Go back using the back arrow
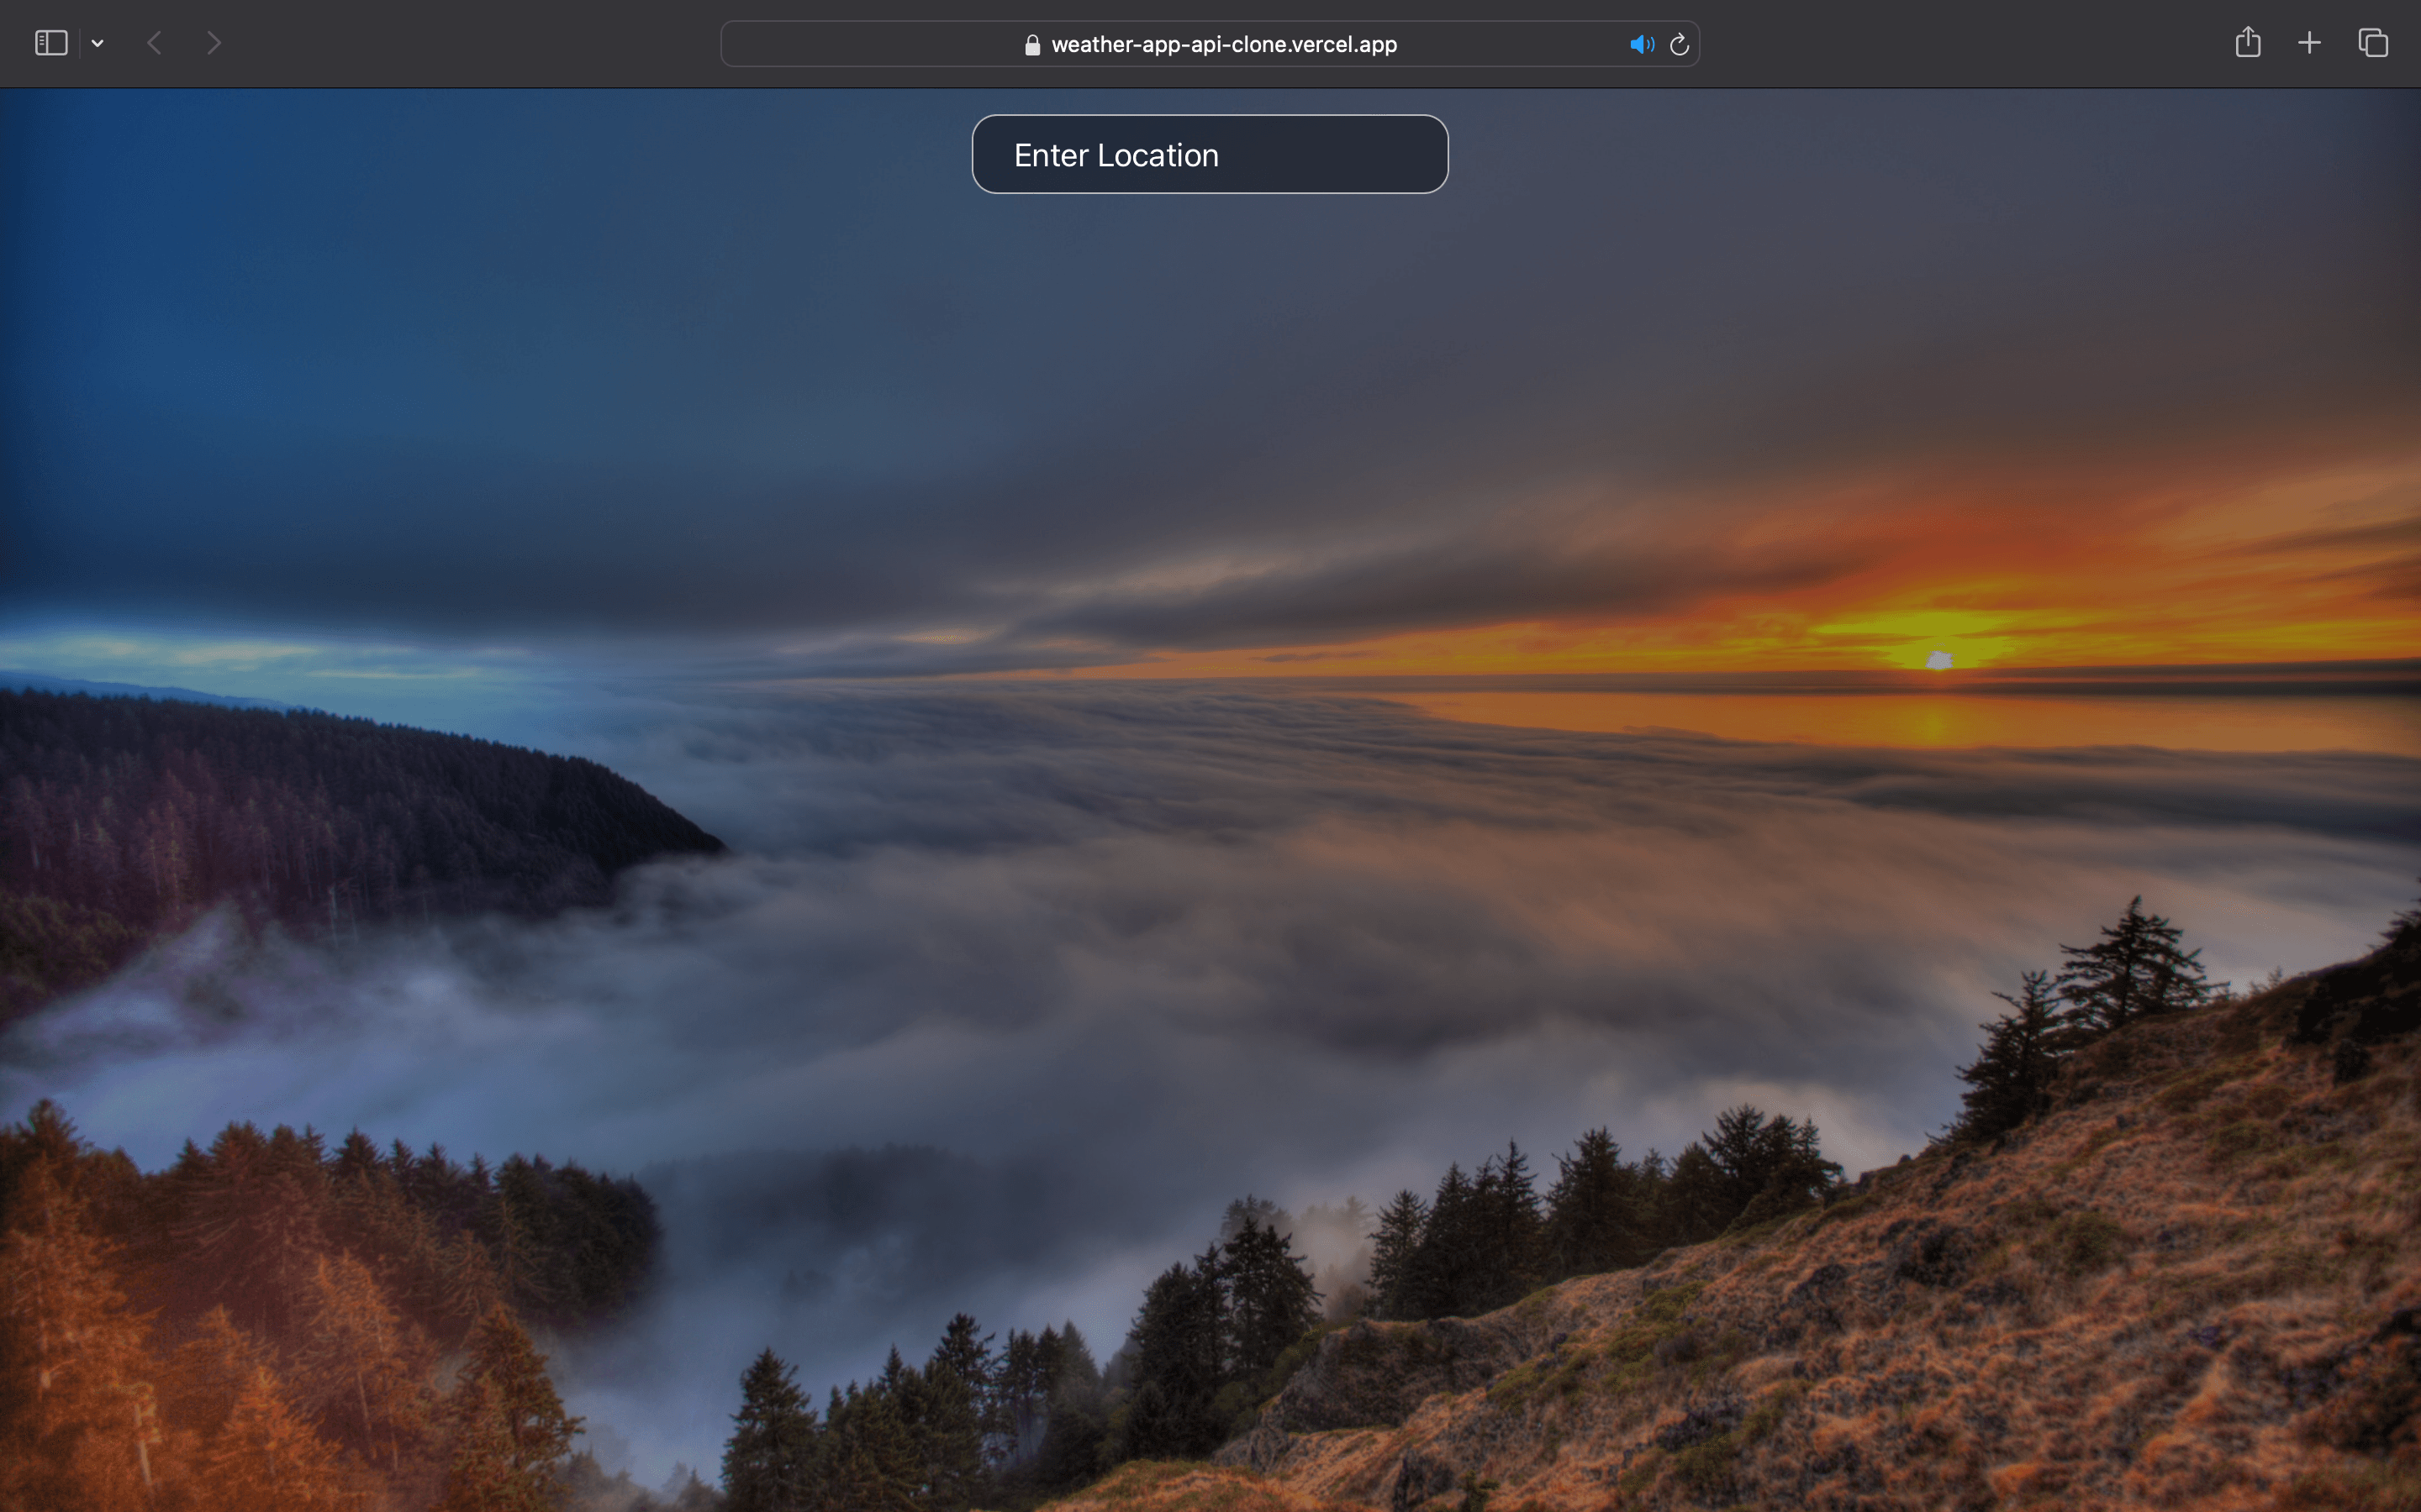 pos(154,43)
